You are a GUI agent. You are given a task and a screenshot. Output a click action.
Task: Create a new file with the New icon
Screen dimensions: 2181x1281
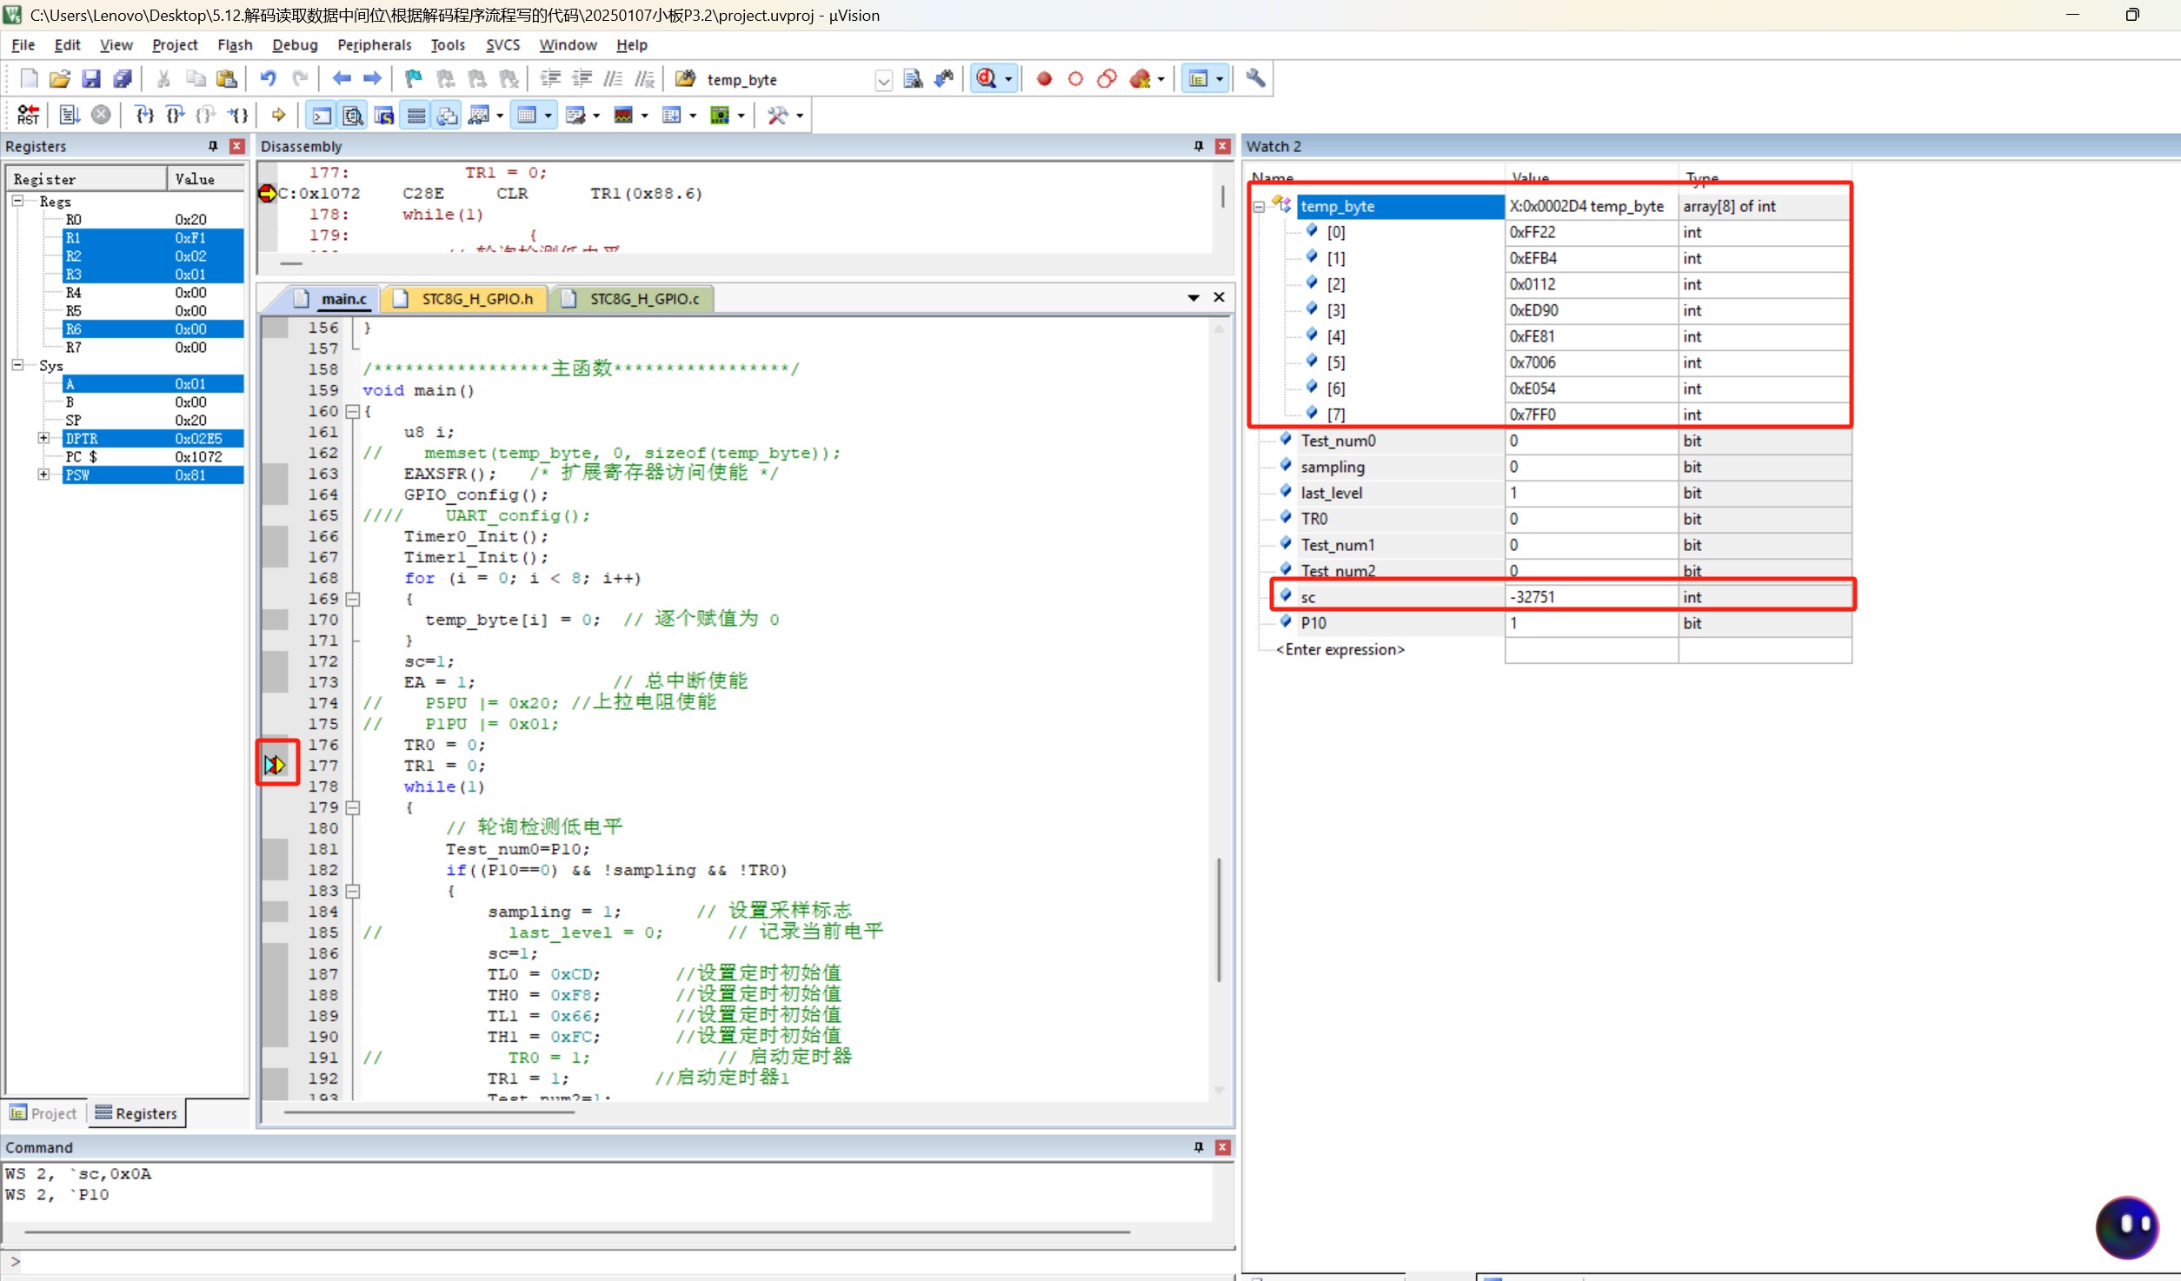point(29,79)
